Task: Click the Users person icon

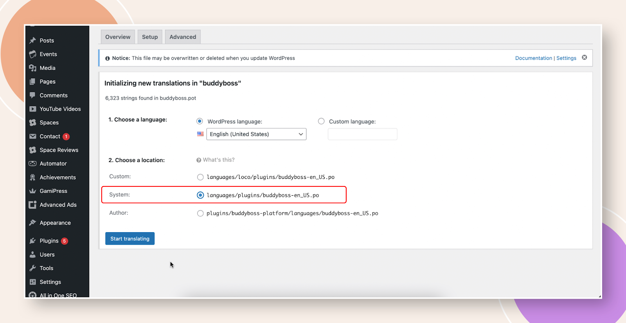Action: tap(33, 254)
